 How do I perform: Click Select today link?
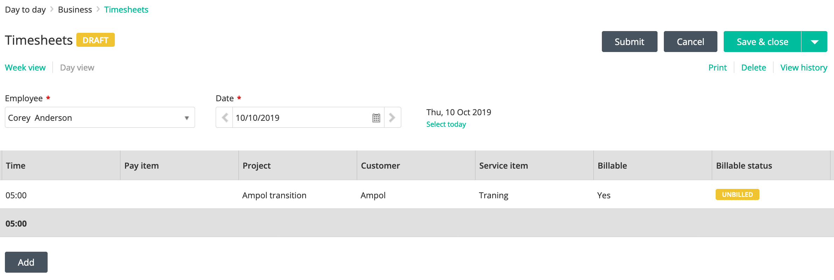pyautogui.click(x=446, y=124)
